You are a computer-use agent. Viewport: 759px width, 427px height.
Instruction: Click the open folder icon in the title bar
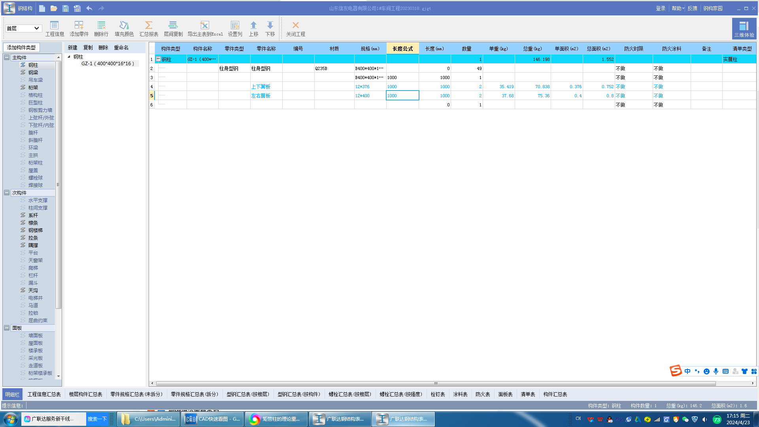pyautogui.click(x=54, y=8)
